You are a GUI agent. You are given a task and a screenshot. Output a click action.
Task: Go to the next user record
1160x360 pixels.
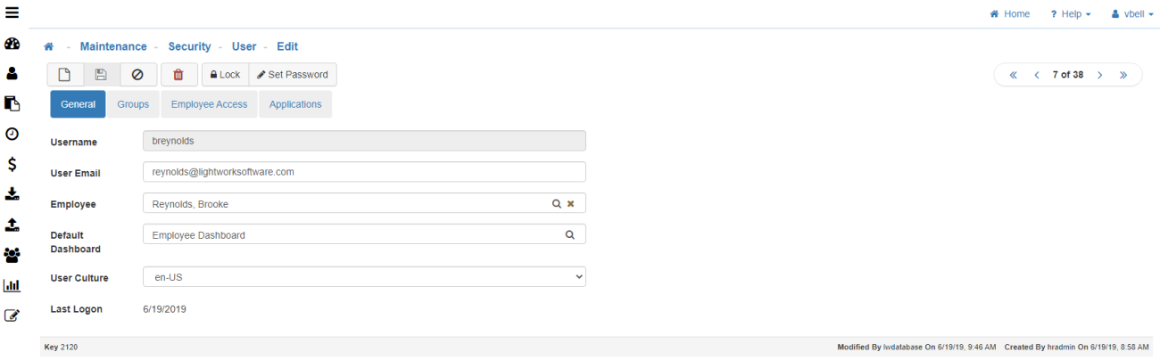pos(1100,75)
